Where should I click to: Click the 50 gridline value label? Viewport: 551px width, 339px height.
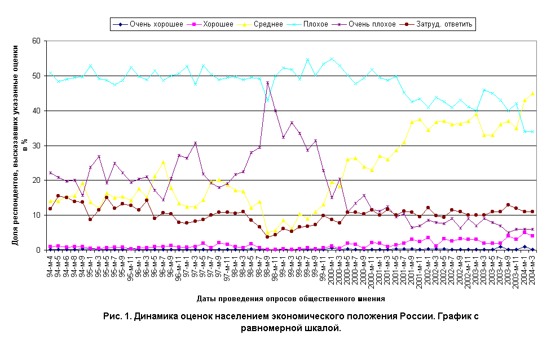click(37, 76)
